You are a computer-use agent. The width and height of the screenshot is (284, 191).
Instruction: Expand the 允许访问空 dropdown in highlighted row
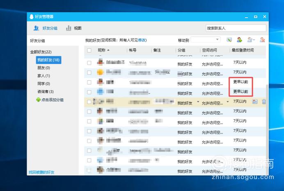pyautogui.click(x=228, y=102)
